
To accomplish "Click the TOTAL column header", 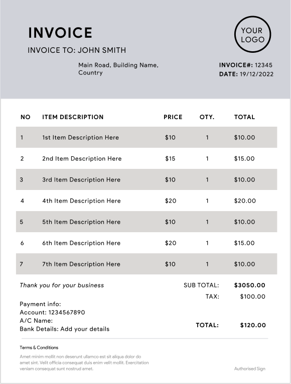I will [x=244, y=117].
